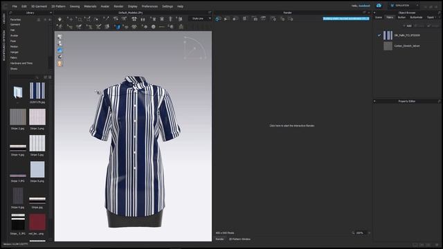Open the 100% zoom dropdown in Render window
The height and width of the screenshot is (249, 443).
369,233
